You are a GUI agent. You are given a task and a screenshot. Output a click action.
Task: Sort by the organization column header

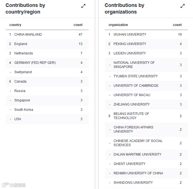pyautogui.click(x=118, y=25)
